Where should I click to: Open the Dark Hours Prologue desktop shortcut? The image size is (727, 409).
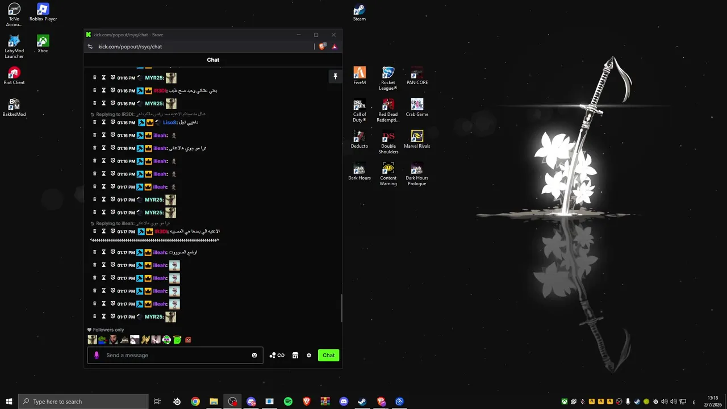tap(417, 174)
